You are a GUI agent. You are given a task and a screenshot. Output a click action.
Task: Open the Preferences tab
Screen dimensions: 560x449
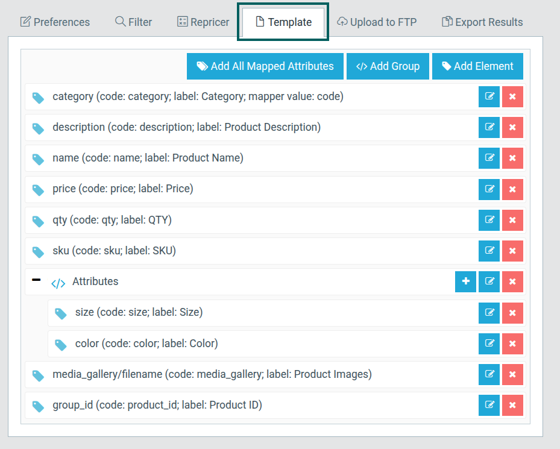click(x=55, y=22)
